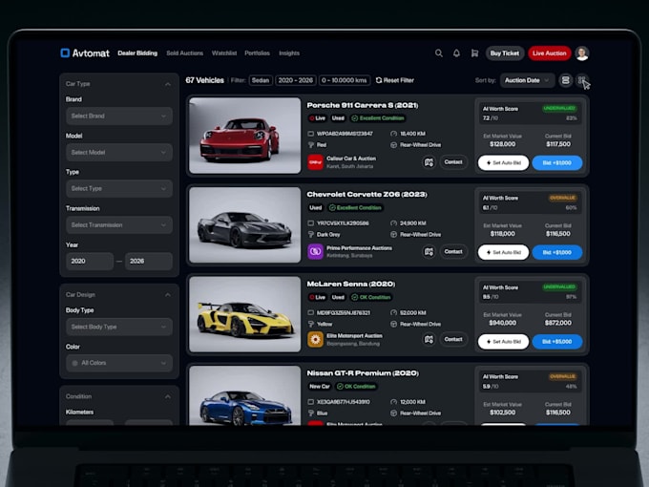
Task: Go to Watchlist tab
Action: [224, 53]
